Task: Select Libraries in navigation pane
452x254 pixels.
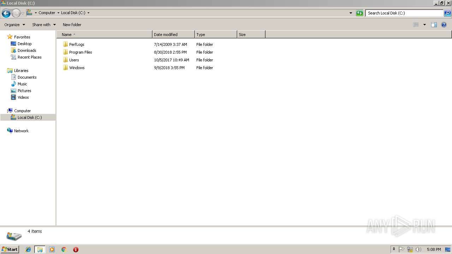Action: 21,71
